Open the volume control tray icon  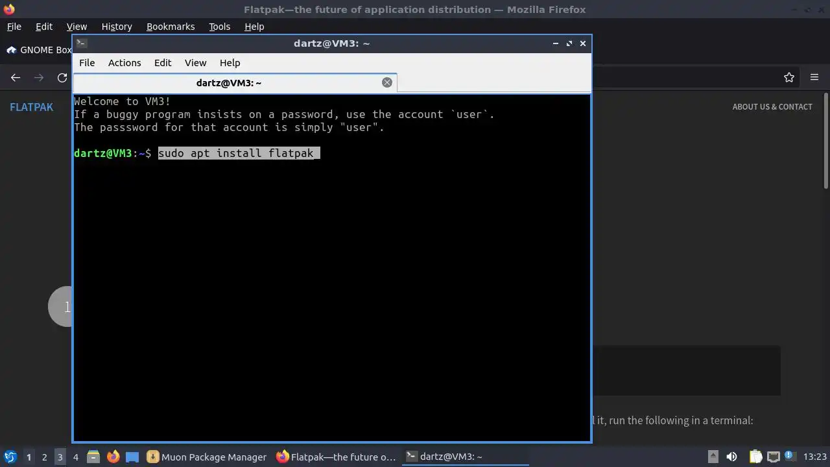[731, 457]
